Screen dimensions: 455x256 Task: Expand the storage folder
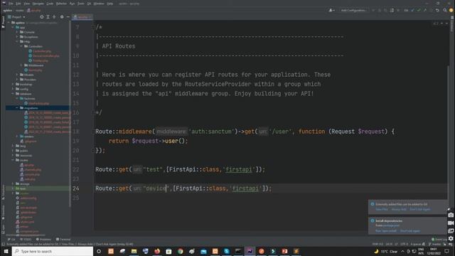point(13,184)
